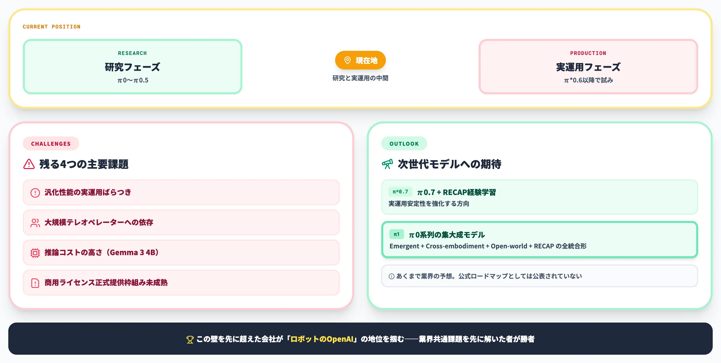This screenshot has height=363, width=721.
Task: Click the trophy icon in the bottom banner
Action: (190, 339)
